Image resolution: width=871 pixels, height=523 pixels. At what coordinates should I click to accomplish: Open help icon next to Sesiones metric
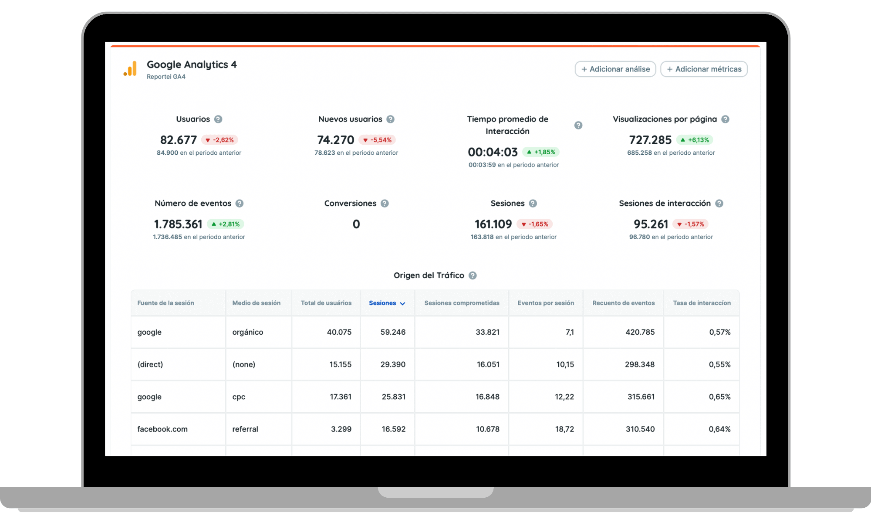[x=533, y=204]
